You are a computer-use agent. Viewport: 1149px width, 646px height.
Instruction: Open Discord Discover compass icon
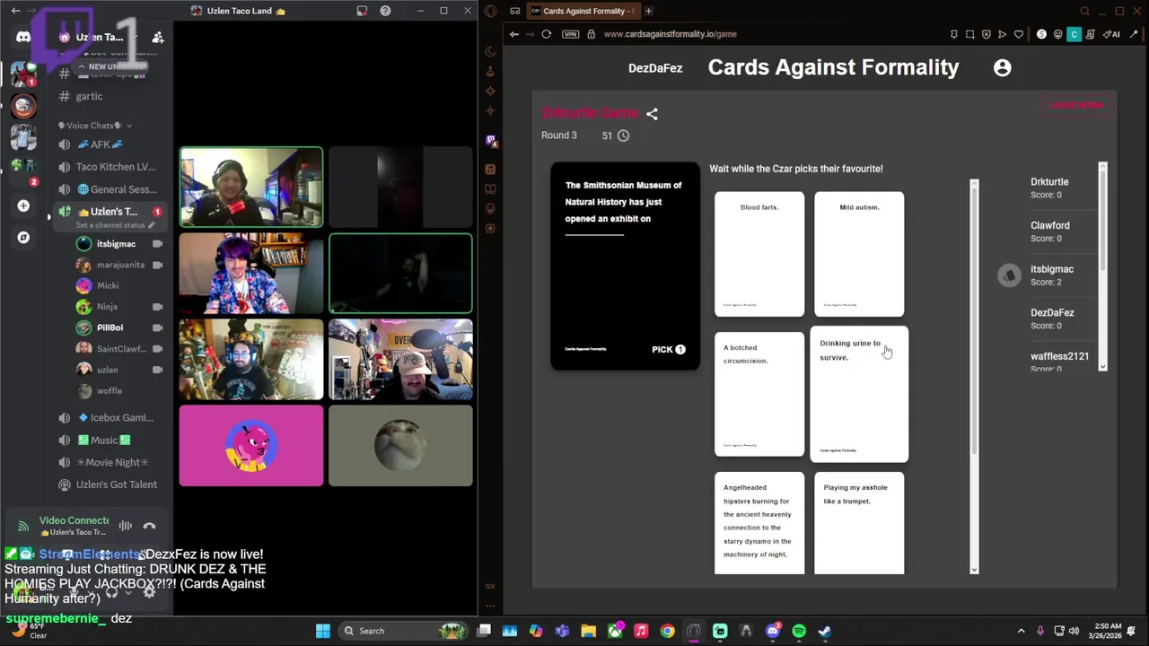[23, 238]
